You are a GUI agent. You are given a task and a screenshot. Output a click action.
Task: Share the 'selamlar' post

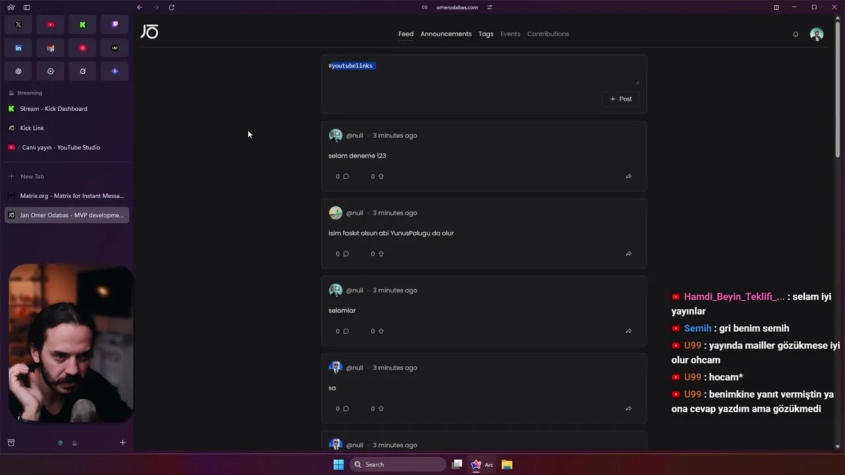pyautogui.click(x=628, y=331)
